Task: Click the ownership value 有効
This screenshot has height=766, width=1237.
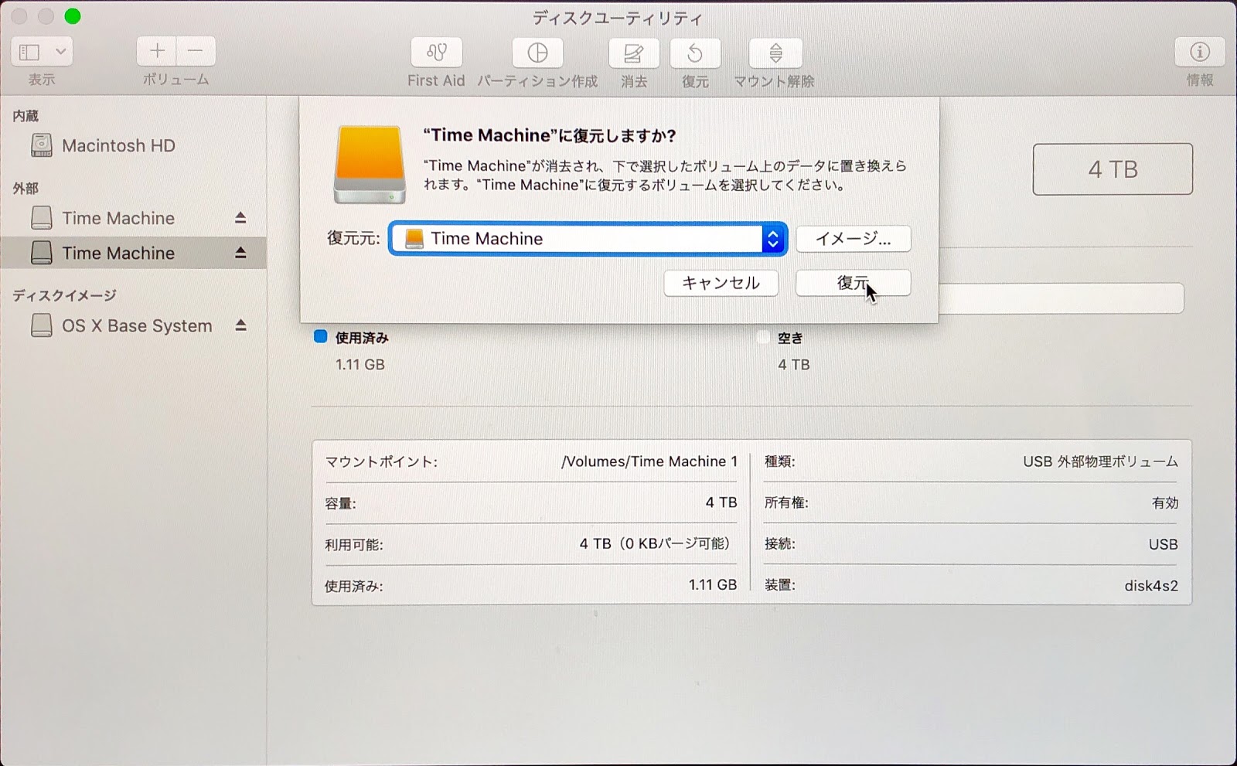Action: point(1165,503)
